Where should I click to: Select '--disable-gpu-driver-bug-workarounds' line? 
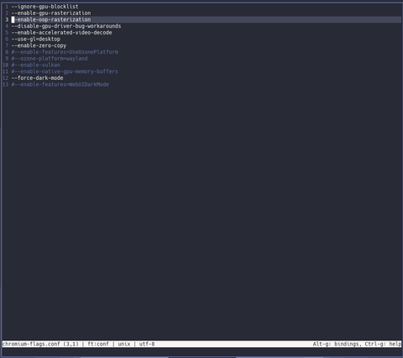66,26
